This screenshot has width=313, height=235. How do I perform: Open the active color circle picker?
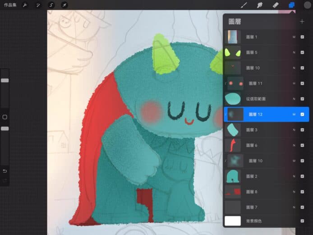coord(307,5)
